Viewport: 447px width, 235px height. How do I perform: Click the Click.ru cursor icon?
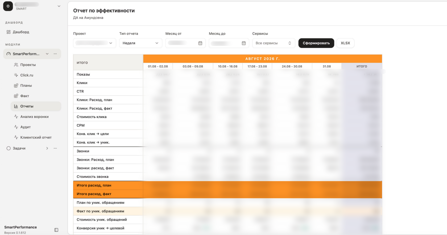(x=16, y=75)
